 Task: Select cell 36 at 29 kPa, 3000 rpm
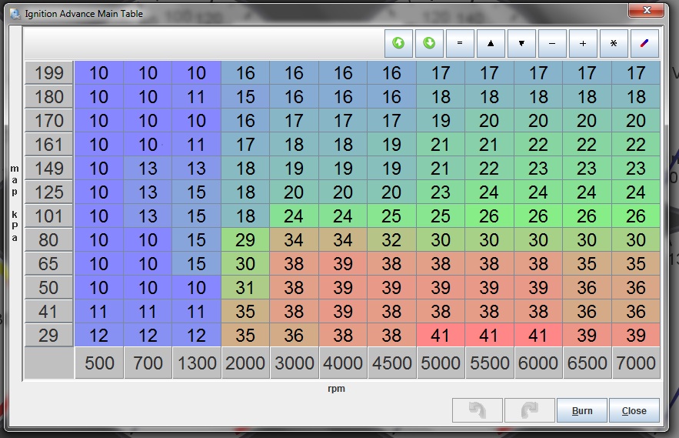(295, 335)
